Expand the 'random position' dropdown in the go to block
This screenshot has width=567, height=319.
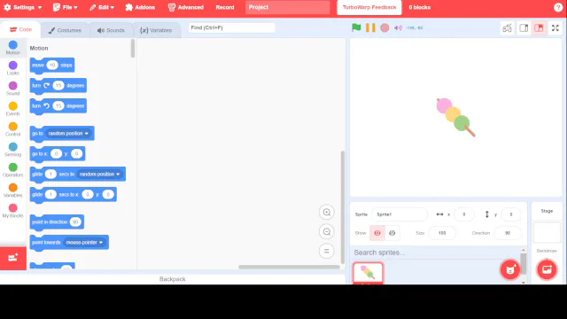(68, 134)
